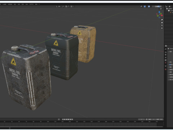Open the Render properties tab
The image size is (173, 130).
(165, 52)
